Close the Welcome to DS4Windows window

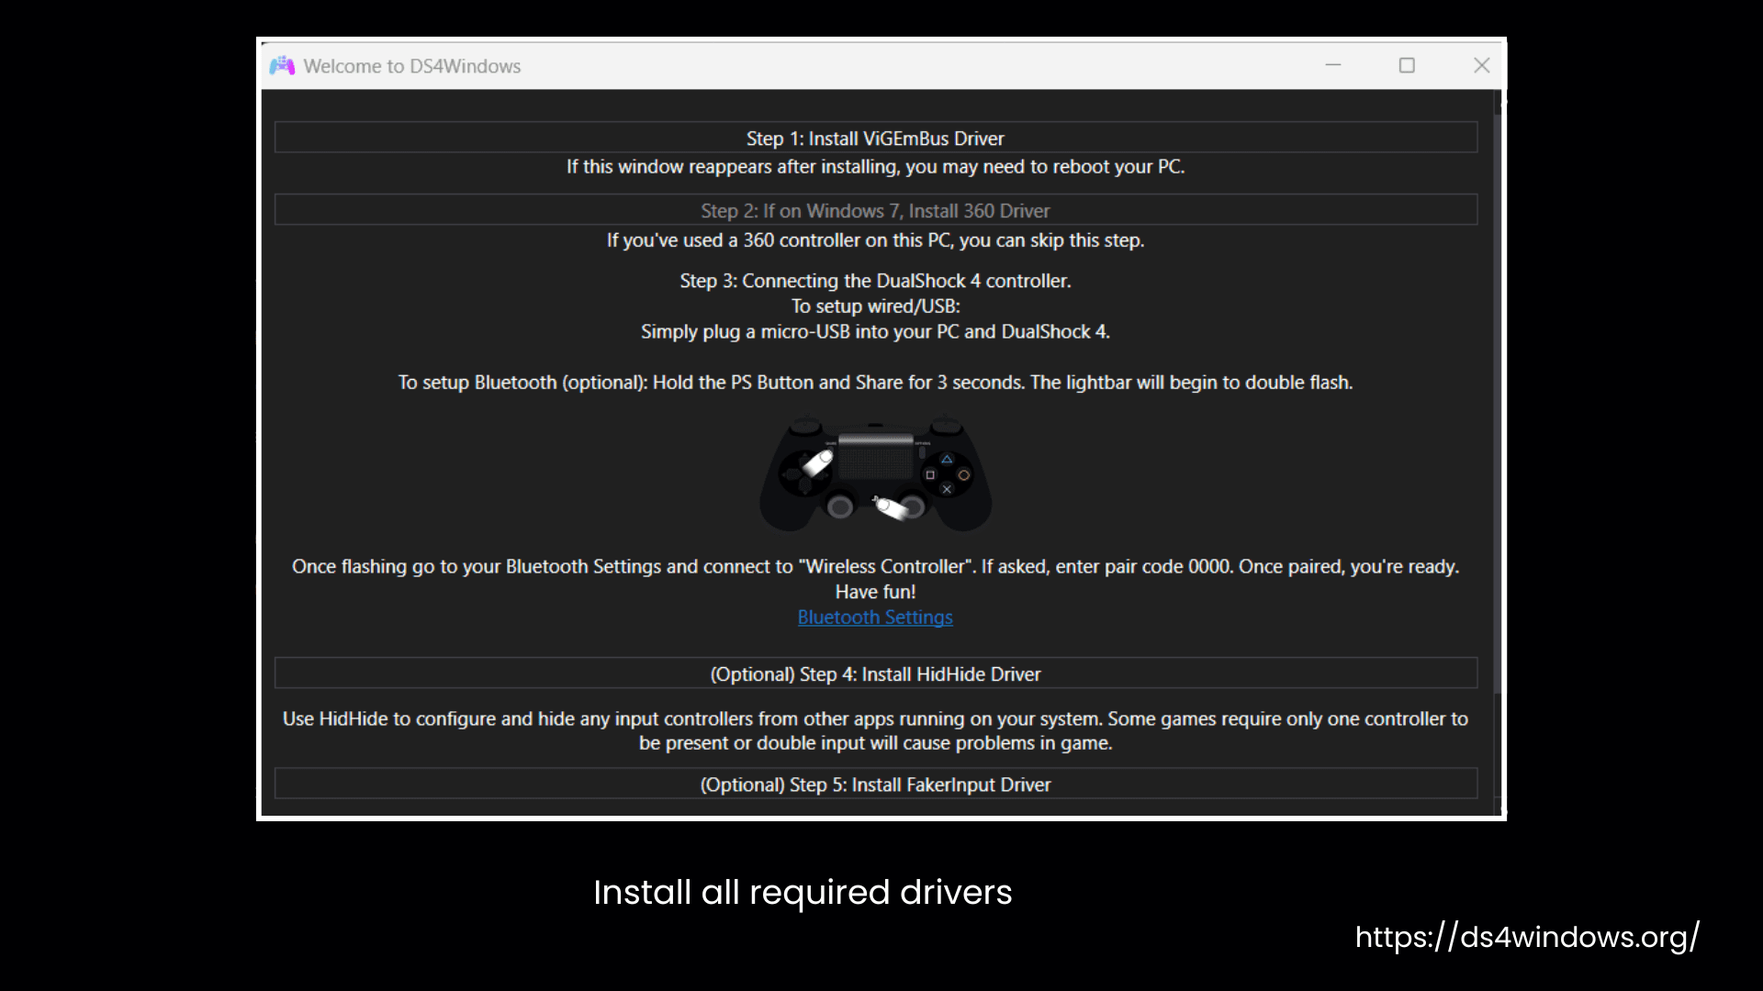1481,65
